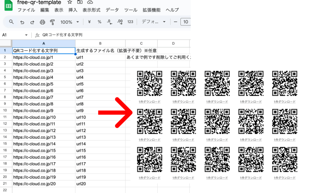This screenshot has height=193, width=315.
Task: Open the font family dropdown
Action: [153, 22]
